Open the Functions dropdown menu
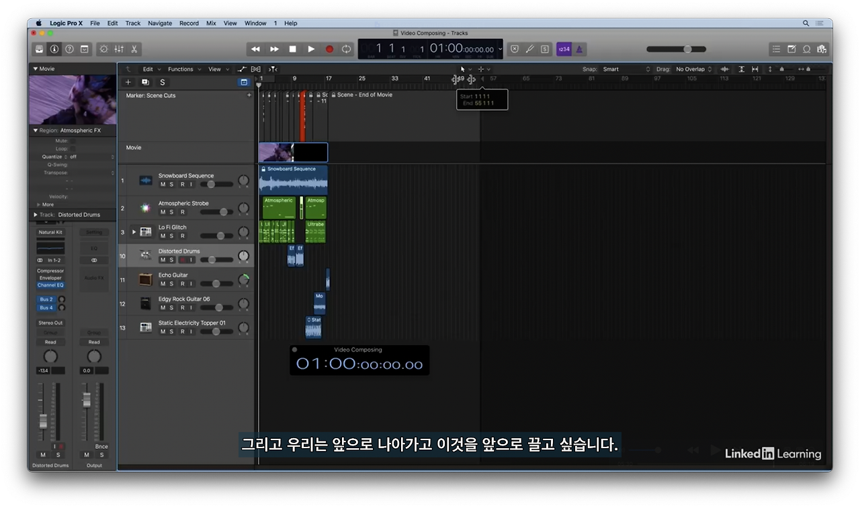This screenshot has width=860, height=508. (184, 69)
